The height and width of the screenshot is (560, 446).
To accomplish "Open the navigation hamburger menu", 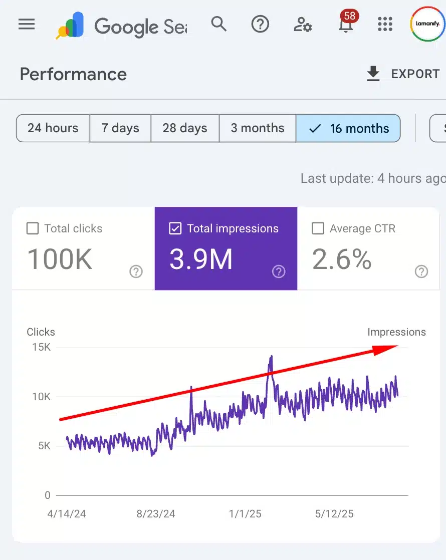I will 26,24.
